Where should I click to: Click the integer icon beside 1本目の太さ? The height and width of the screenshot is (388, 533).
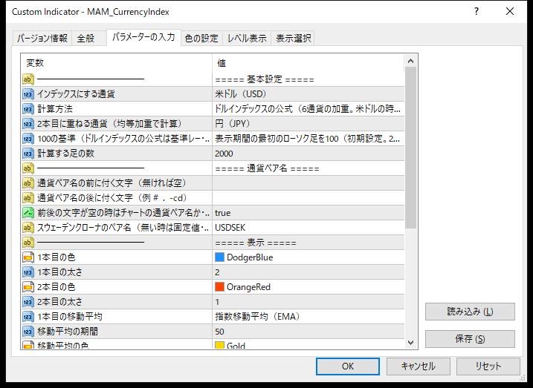click(x=28, y=272)
